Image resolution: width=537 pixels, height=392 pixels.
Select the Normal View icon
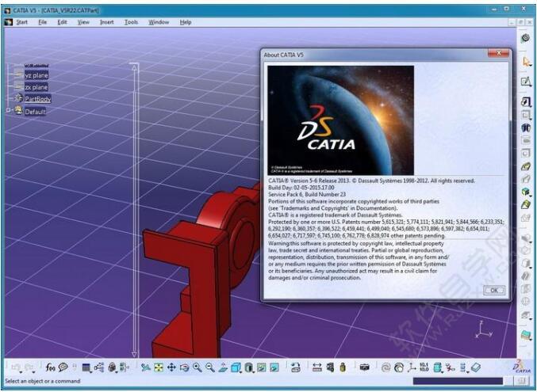click(x=223, y=367)
